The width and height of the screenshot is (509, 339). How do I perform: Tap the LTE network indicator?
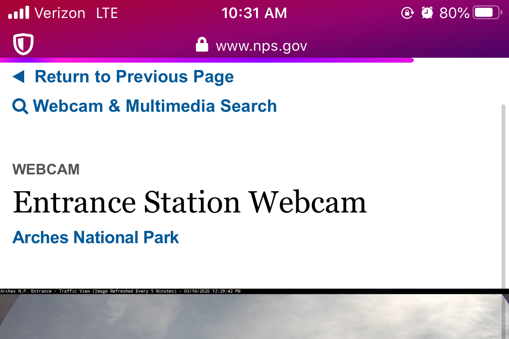[107, 13]
